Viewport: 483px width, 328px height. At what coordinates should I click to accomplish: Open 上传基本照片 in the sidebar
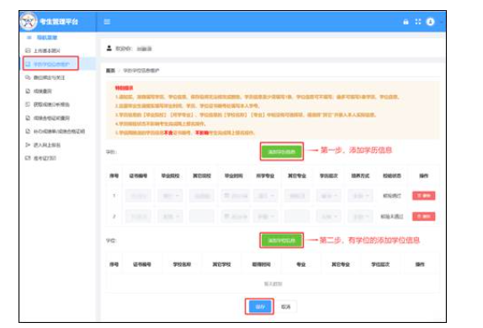[x=47, y=50]
